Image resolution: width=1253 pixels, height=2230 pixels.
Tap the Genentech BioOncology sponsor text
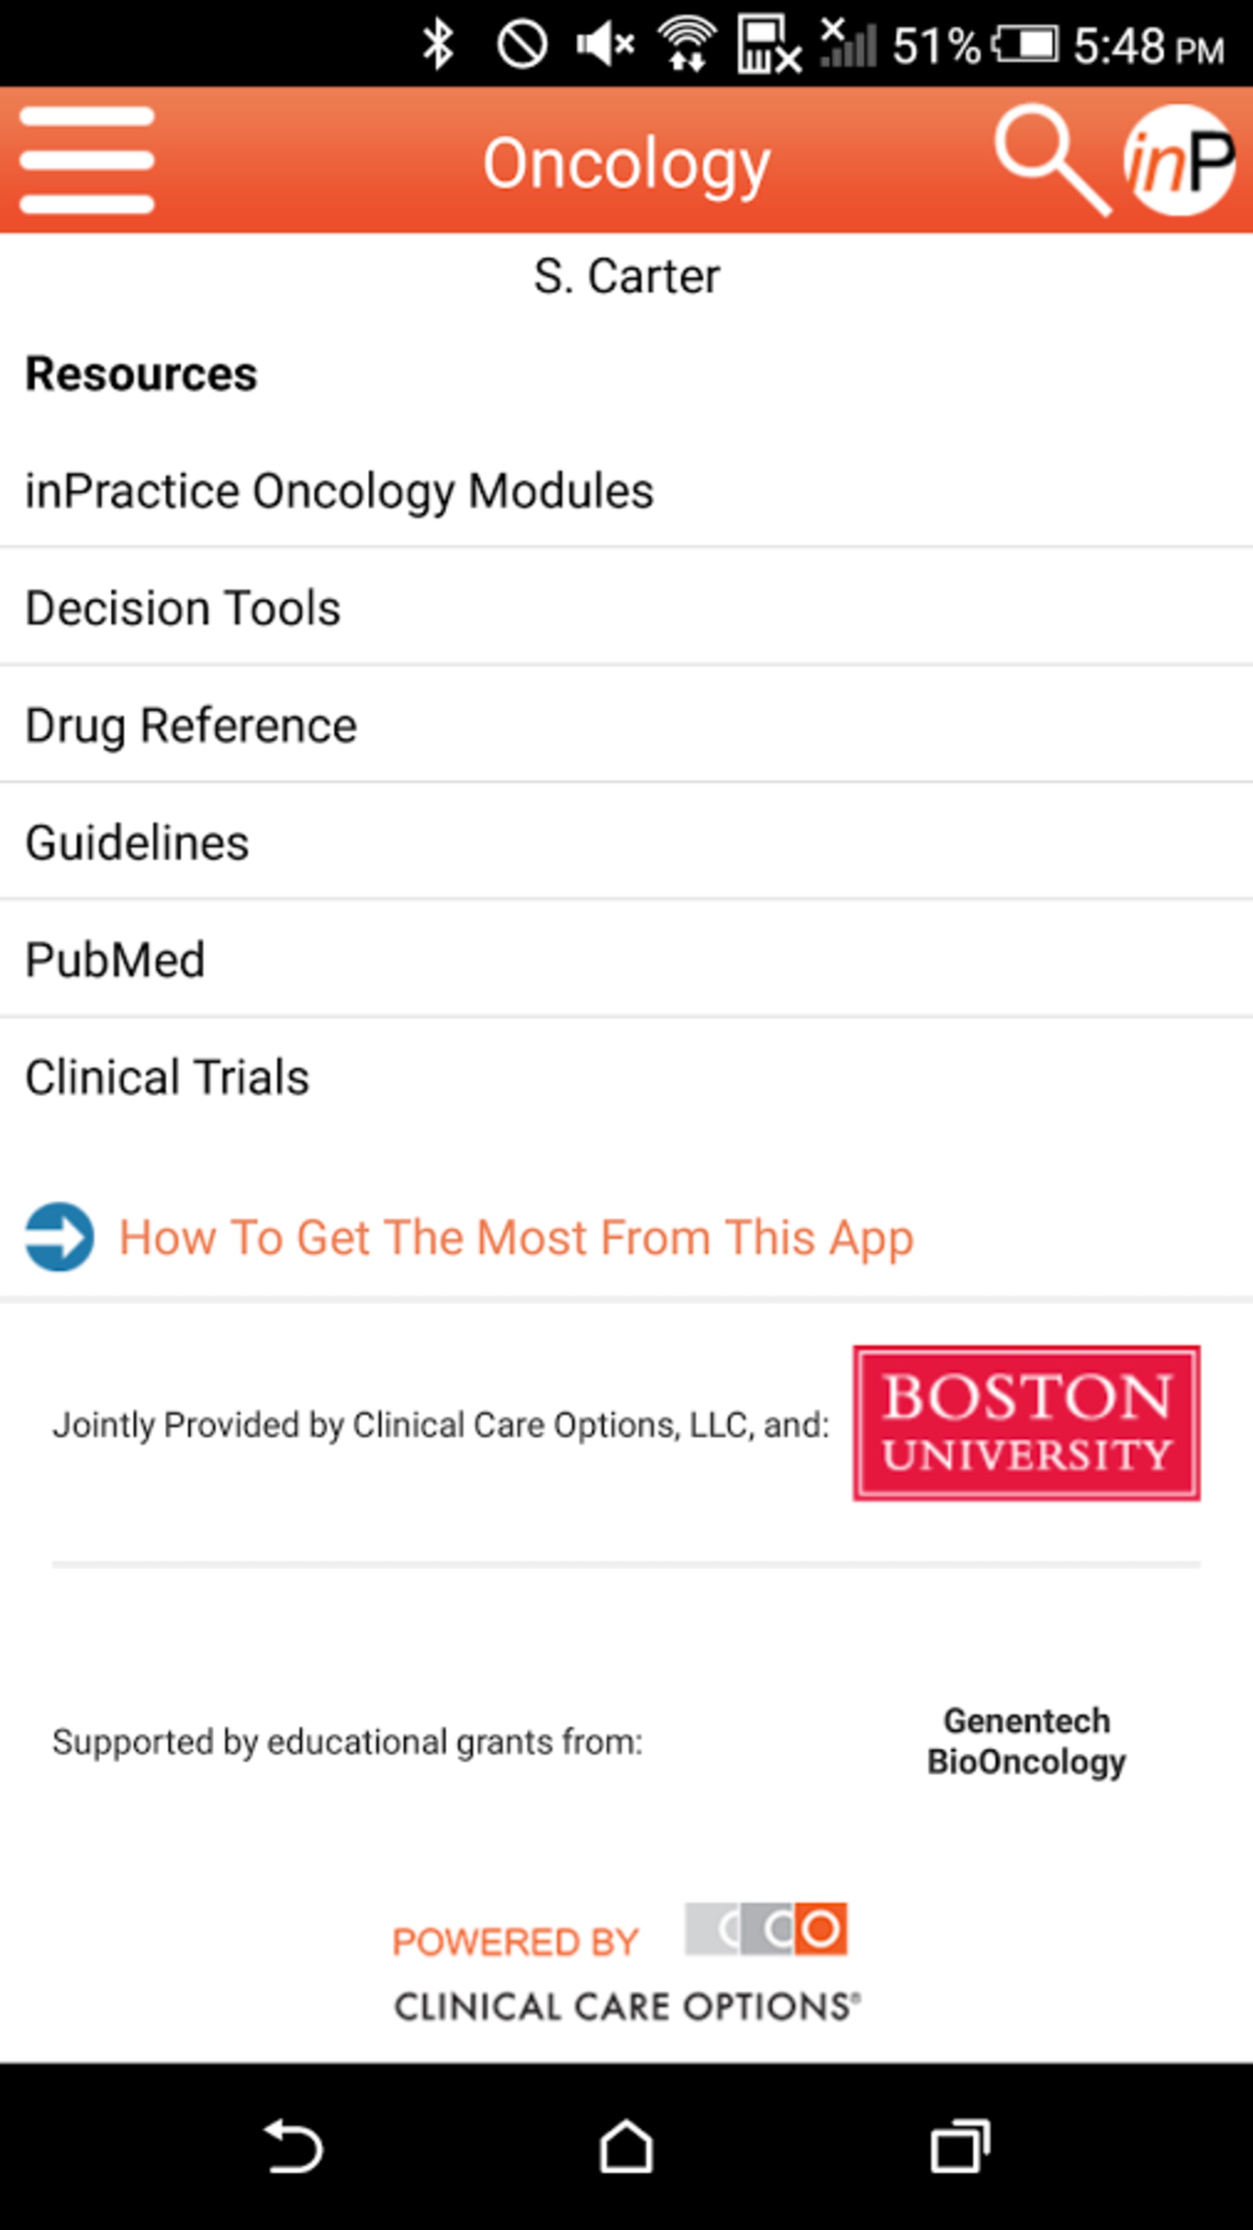point(1026,1742)
